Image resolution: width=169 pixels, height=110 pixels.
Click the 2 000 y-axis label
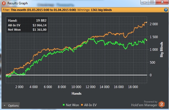[x=154, y=24]
